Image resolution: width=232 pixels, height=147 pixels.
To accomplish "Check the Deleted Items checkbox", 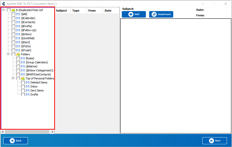I will point(23,82).
